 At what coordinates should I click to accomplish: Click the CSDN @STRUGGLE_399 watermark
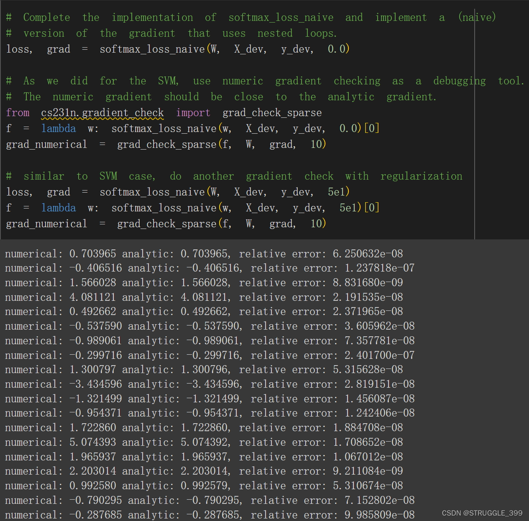(x=482, y=513)
